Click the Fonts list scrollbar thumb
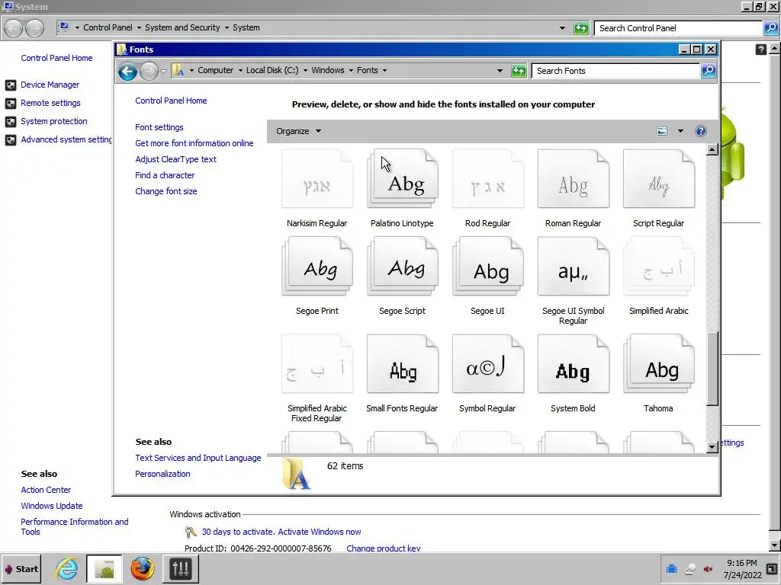 coord(712,368)
